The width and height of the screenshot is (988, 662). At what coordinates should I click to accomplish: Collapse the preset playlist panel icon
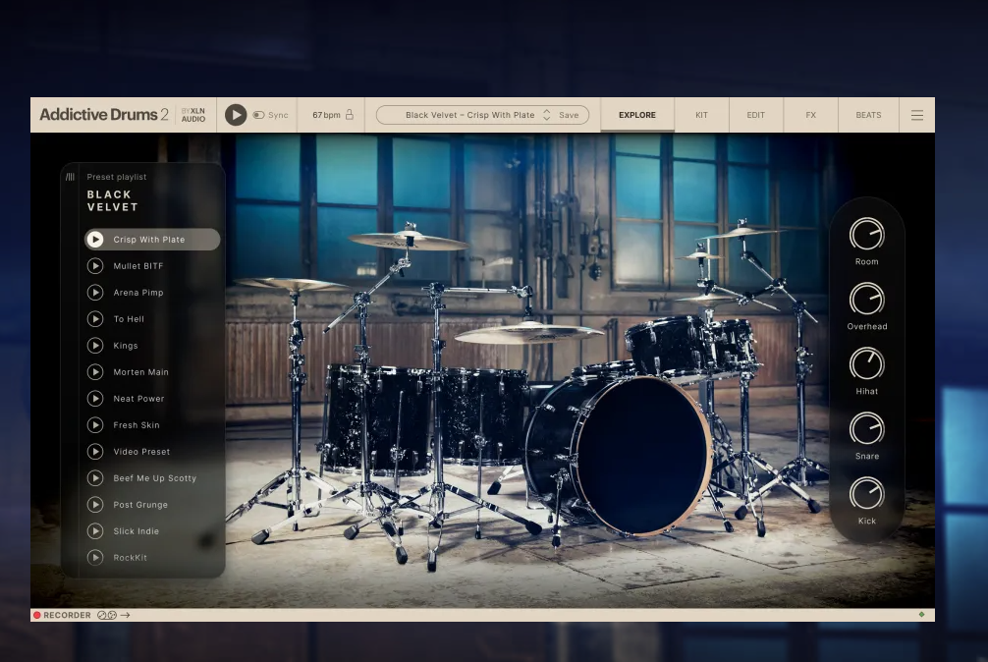[x=70, y=177]
